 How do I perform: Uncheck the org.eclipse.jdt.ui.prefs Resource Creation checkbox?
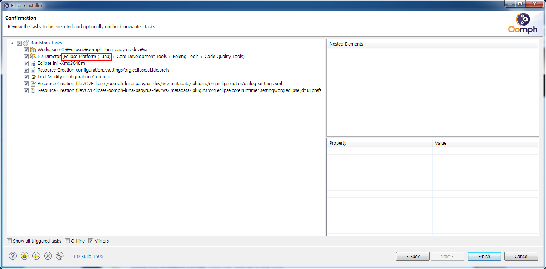coord(26,90)
